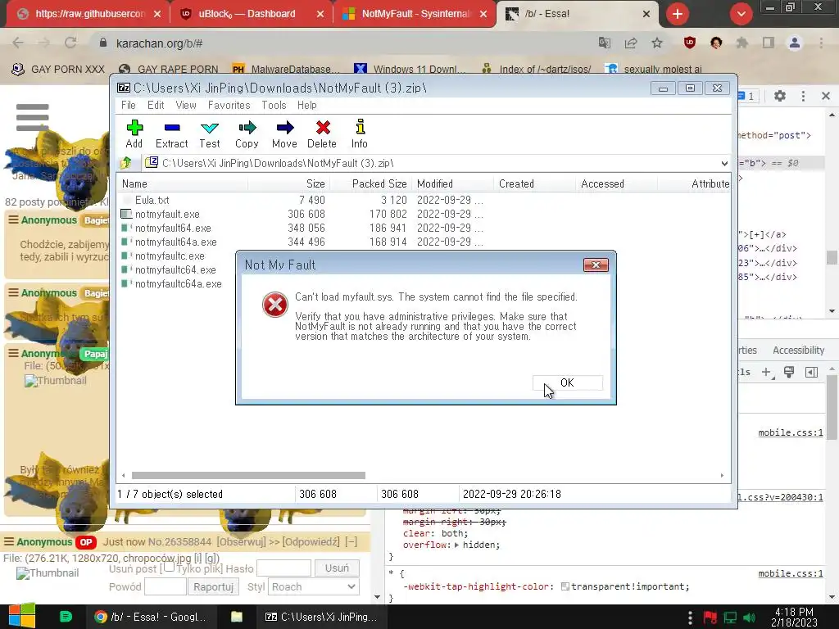Open the uBlock Origin extension icon
The width and height of the screenshot is (839, 629).
(690, 43)
